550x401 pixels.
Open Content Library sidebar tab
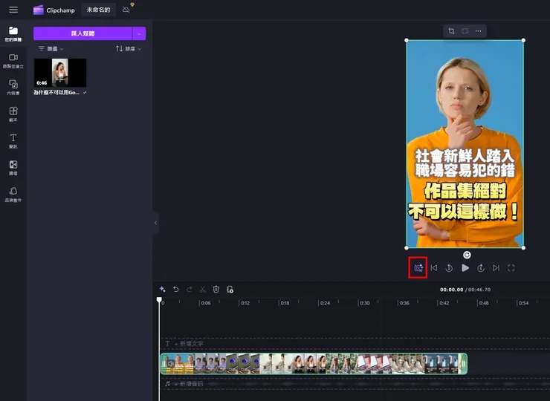(13, 88)
